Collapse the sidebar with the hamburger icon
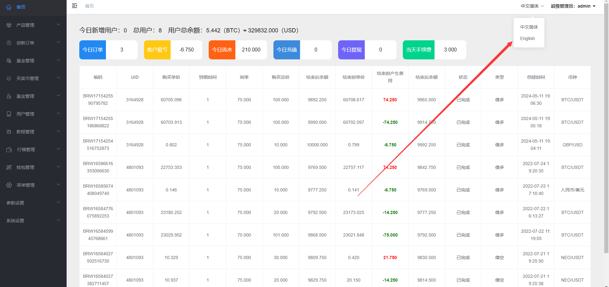Viewport: 609px width, 287px height. (x=75, y=6)
